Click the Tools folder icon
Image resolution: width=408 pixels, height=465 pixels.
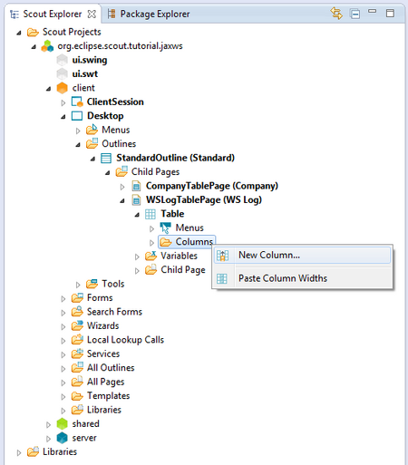pyautogui.click(x=92, y=284)
